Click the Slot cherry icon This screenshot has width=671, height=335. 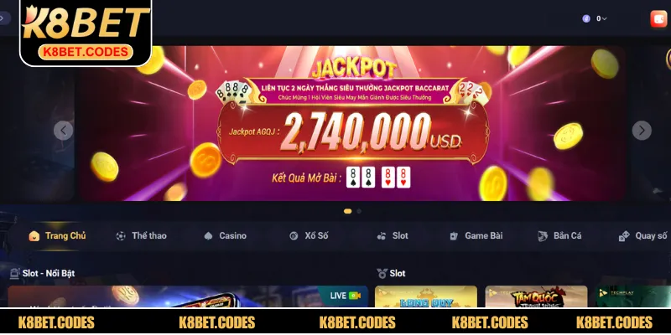click(x=382, y=236)
